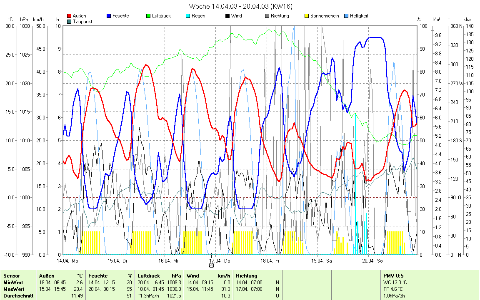480x300 pixels.
Task: Click the small round marker below the time axis
Action: [x=211, y=265]
